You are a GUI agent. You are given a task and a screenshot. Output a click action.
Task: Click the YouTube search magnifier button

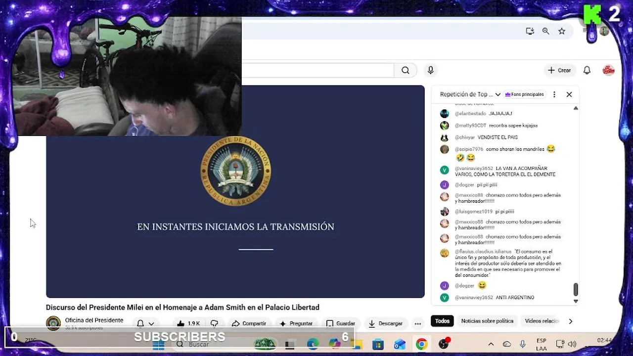click(x=406, y=70)
